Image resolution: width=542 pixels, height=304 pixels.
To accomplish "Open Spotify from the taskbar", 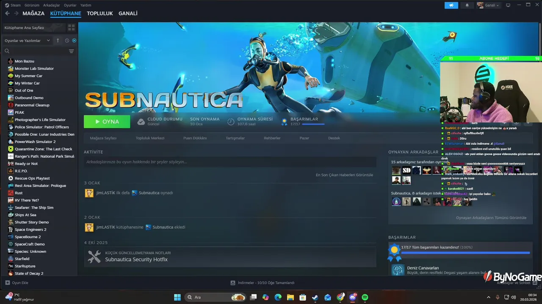I will point(365,297).
